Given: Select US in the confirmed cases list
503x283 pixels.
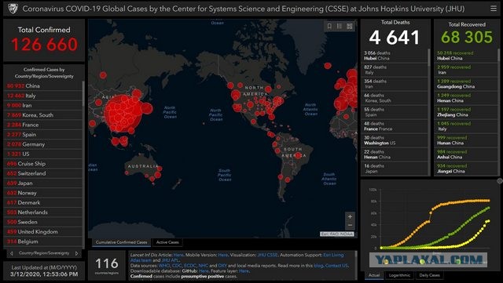Looking at the screenshot, I should pyautogui.click(x=43, y=154).
